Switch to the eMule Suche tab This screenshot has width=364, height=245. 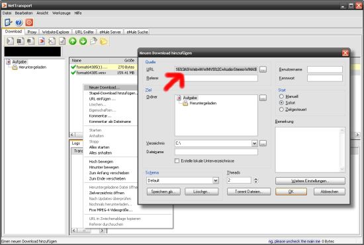[137, 32]
